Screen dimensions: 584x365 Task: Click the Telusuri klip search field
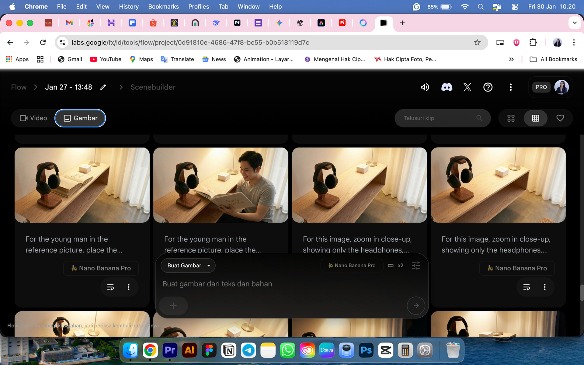click(x=438, y=118)
